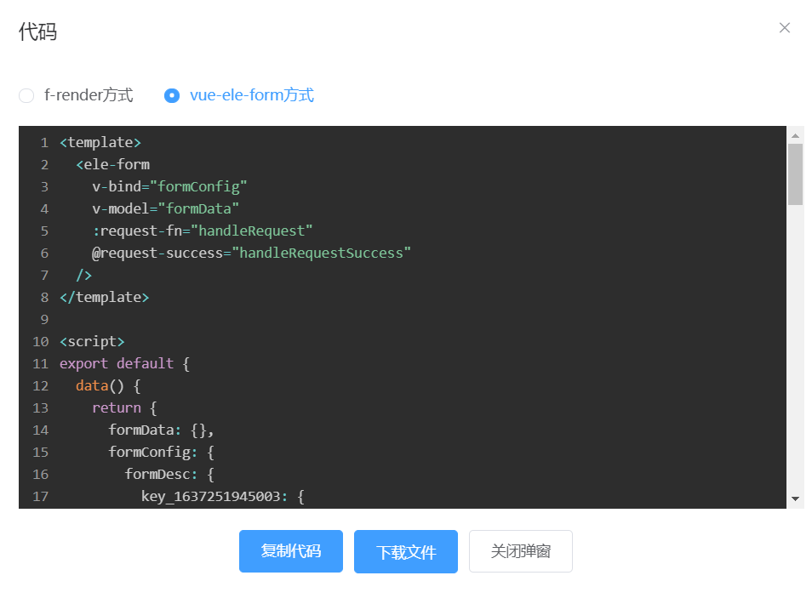Click the data() { code line
This screenshot has height=604, width=812.
(x=108, y=386)
